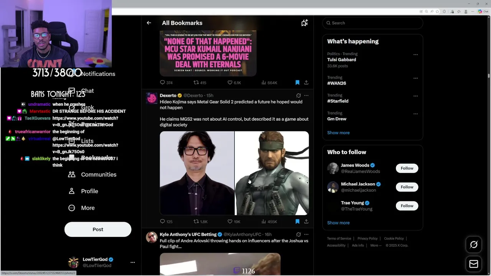Viewport: 491px width, 276px height.
Task: Open bookmark folder add icon
Action: (x=305, y=23)
